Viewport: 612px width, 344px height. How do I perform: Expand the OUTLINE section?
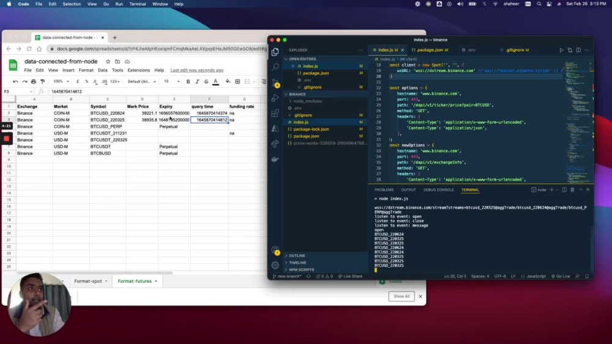click(297, 255)
